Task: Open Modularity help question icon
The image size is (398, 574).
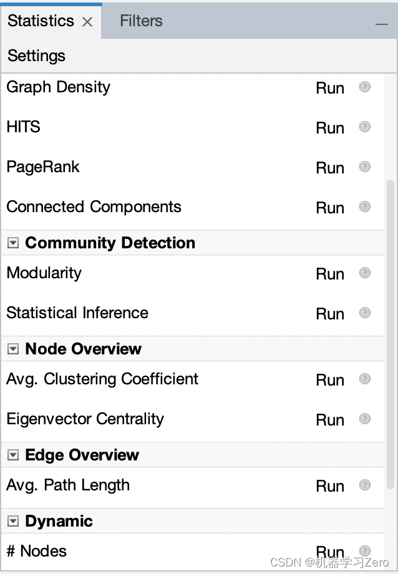Action: tap(365, 273)
